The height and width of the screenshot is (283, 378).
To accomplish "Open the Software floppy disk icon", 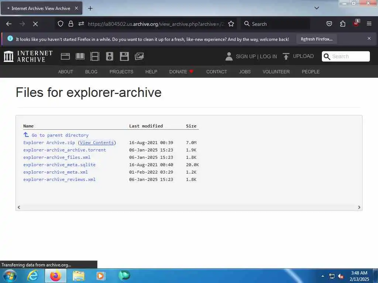I will click(x=124, y=56).
